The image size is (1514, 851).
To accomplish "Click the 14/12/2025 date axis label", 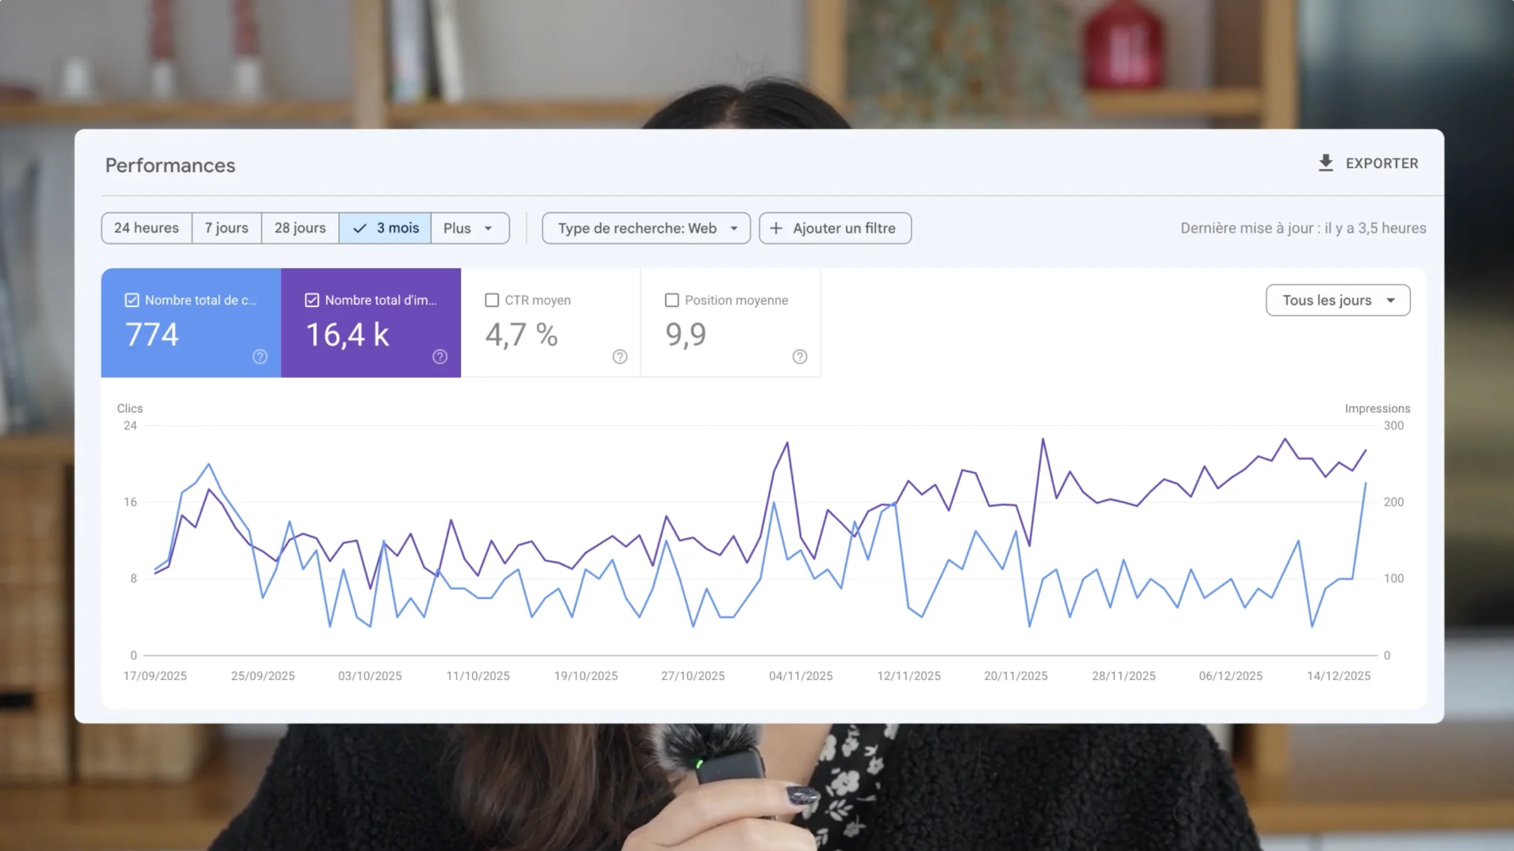I will (1338, 676).
